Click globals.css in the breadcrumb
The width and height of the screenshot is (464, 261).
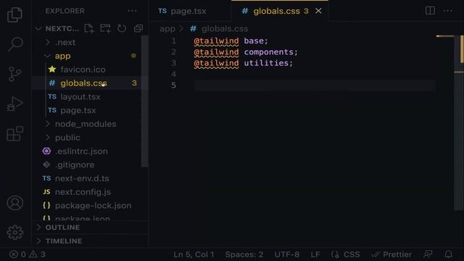tap(225, 29)
